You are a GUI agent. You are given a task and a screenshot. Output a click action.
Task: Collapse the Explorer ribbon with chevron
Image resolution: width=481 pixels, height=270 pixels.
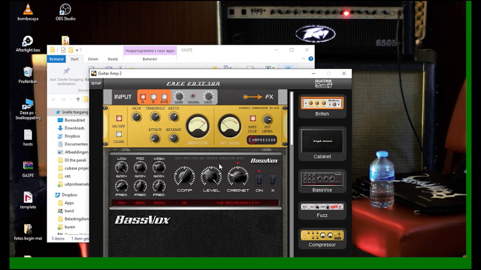[x=304, y=59]
